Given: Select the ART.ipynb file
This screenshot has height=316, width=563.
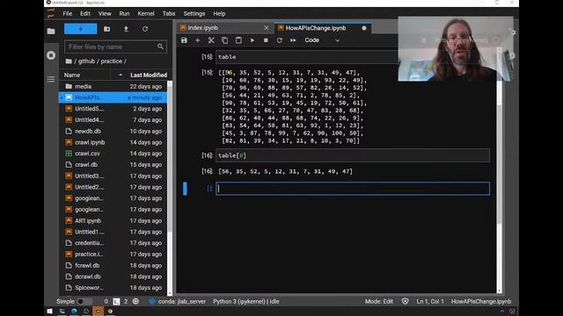Looking at the screenshot, I should (113, 220).
